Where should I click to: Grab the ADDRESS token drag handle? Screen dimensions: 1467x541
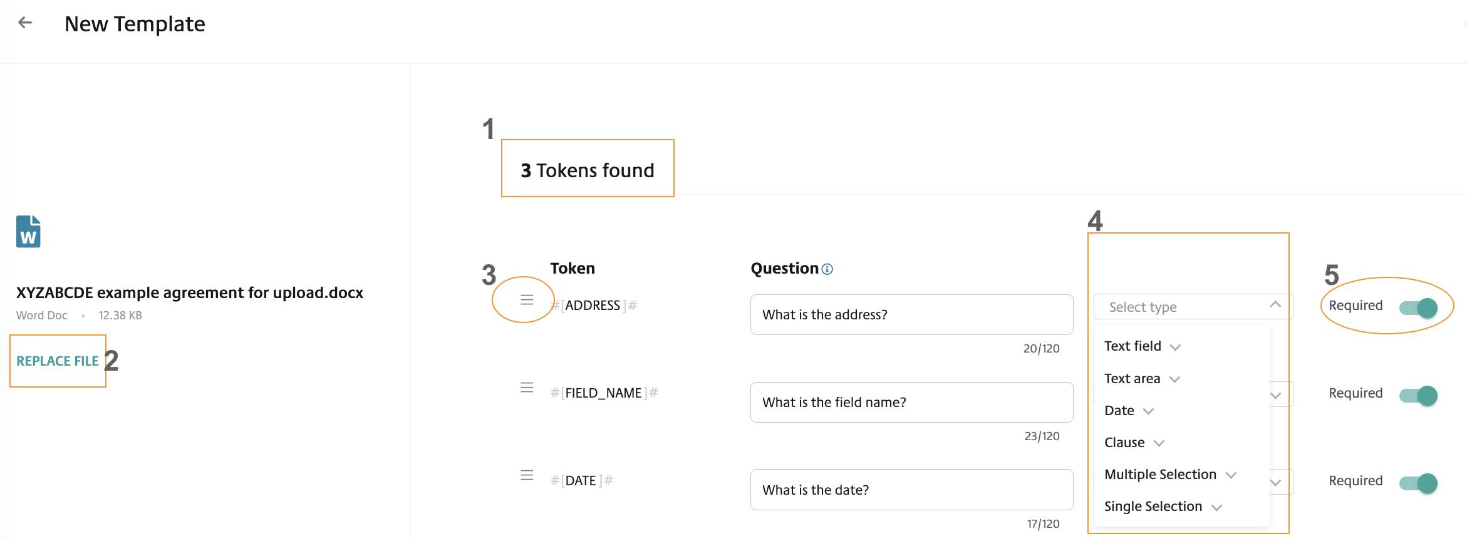(x=527, y=300)
